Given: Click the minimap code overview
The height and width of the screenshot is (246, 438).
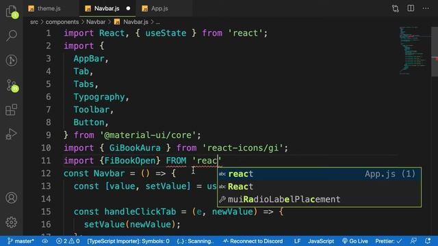Looking at the screenshot, I should 414,50.
